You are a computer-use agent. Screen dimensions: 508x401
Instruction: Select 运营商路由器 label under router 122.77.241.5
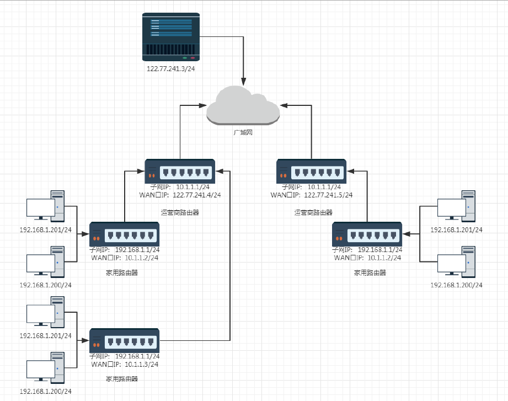click(x=314, y=213)
